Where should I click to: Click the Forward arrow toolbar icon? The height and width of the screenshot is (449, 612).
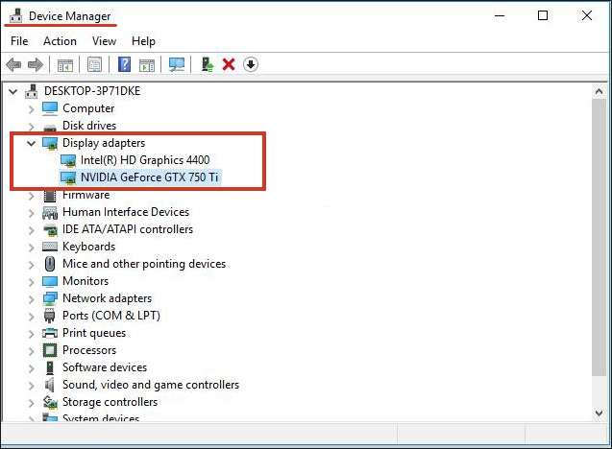(36, 64)
